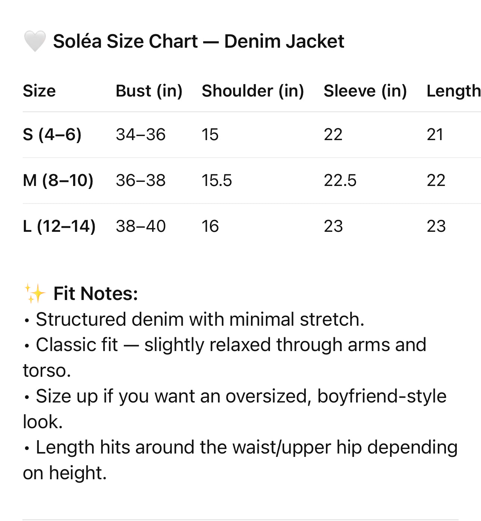Select the M (8–10) size row label
Screen dimensions: 481x521
coord(58,180)
